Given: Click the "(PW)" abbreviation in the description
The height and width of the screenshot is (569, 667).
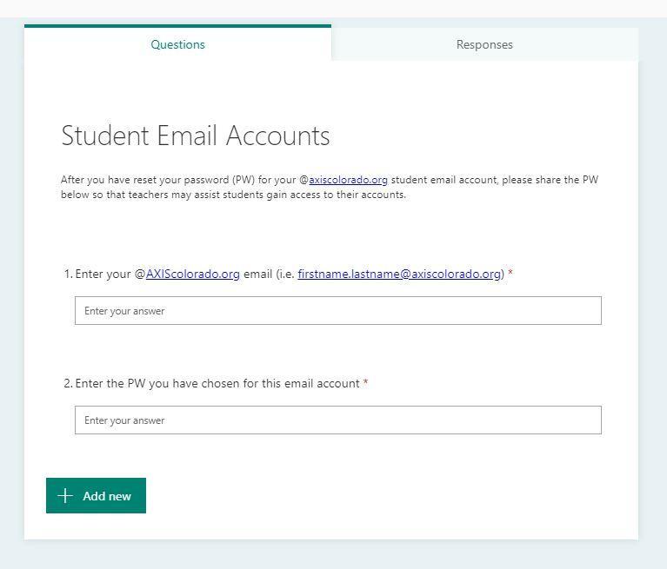Looking at the screenshot, I should click(243, 180).
